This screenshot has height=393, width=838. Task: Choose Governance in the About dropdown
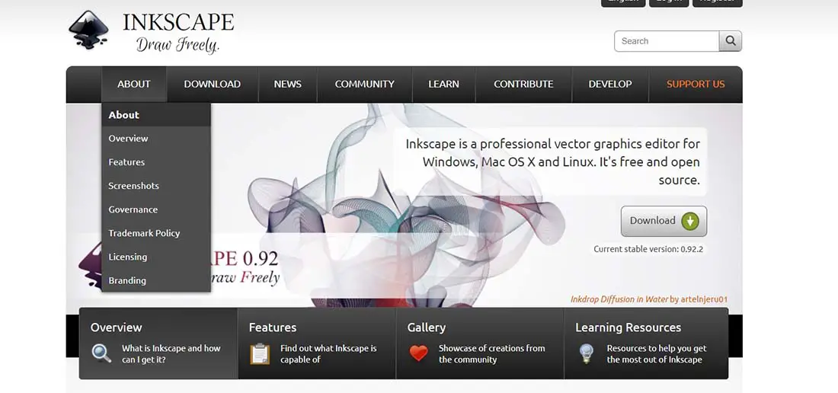coord(156,209)
